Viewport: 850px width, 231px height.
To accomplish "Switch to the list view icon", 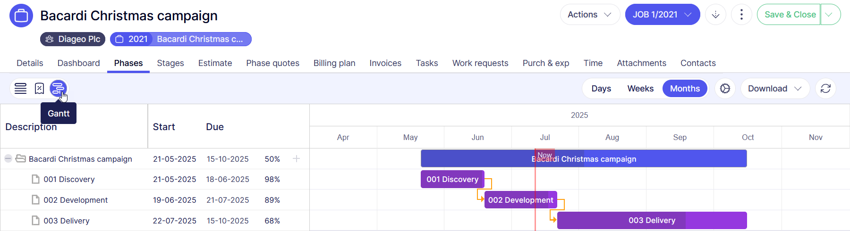I will pyautogui.click(x=20, y=88).
